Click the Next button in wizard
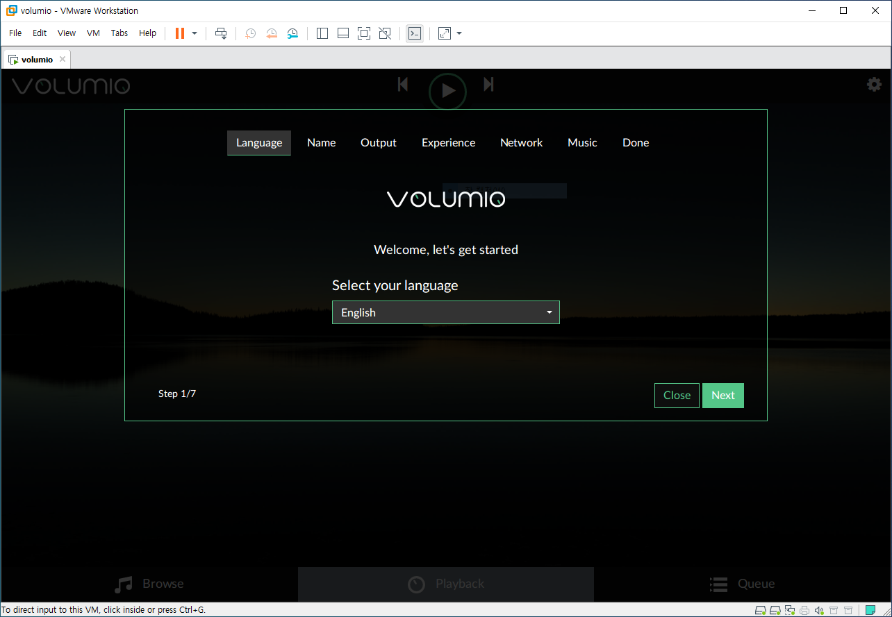The image size is (892, 617). [723, 396]
